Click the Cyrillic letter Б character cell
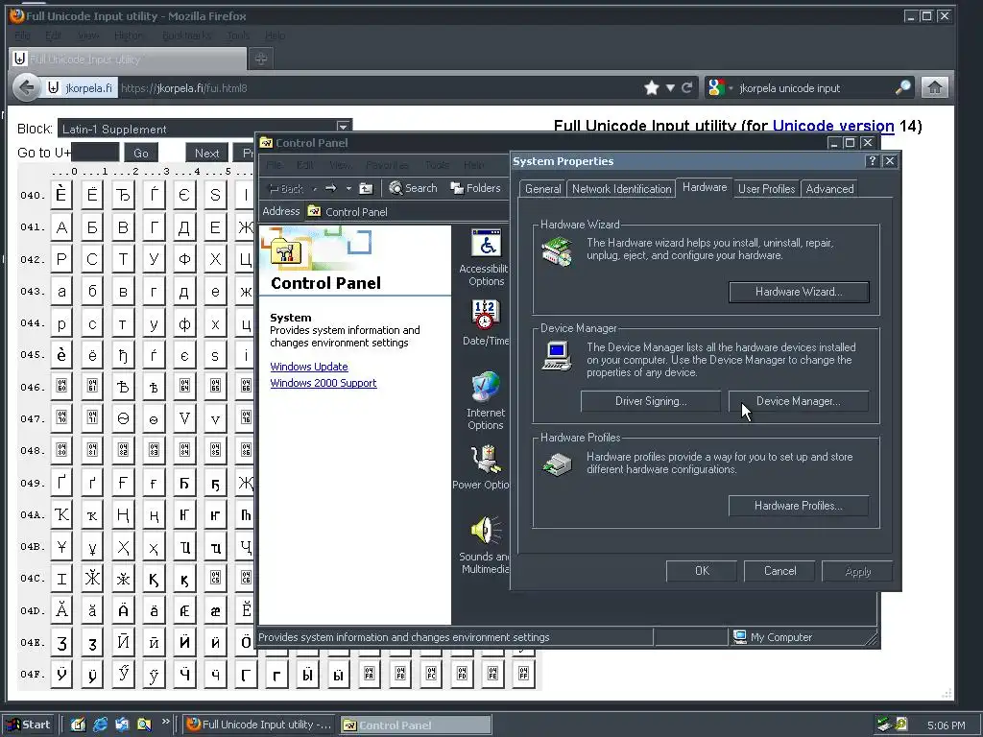Screen dimensions: 983x737 [92, 226]
